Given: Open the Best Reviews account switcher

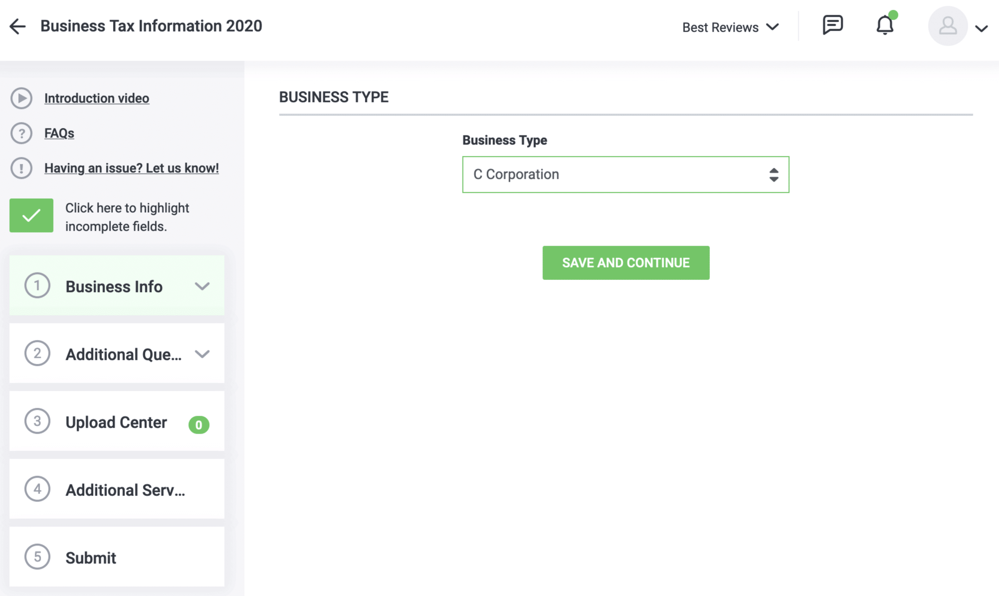Looking at the screenshot, I should tap(731, 27).
